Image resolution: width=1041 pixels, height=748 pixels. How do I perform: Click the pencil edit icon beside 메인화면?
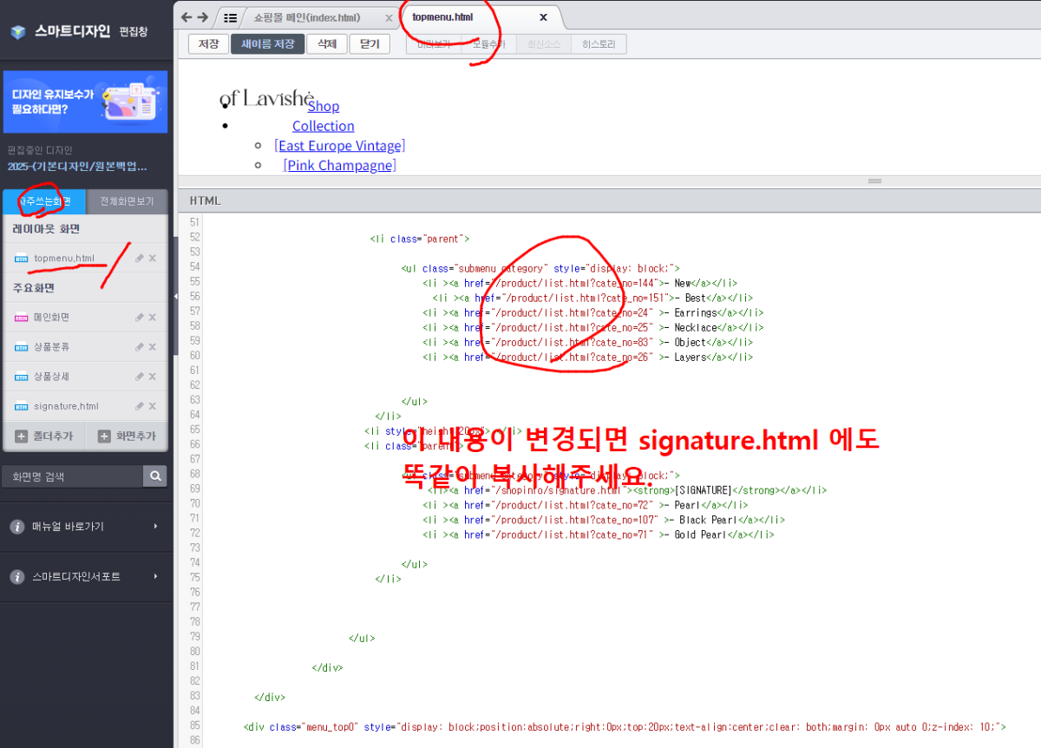pos(140,318)
